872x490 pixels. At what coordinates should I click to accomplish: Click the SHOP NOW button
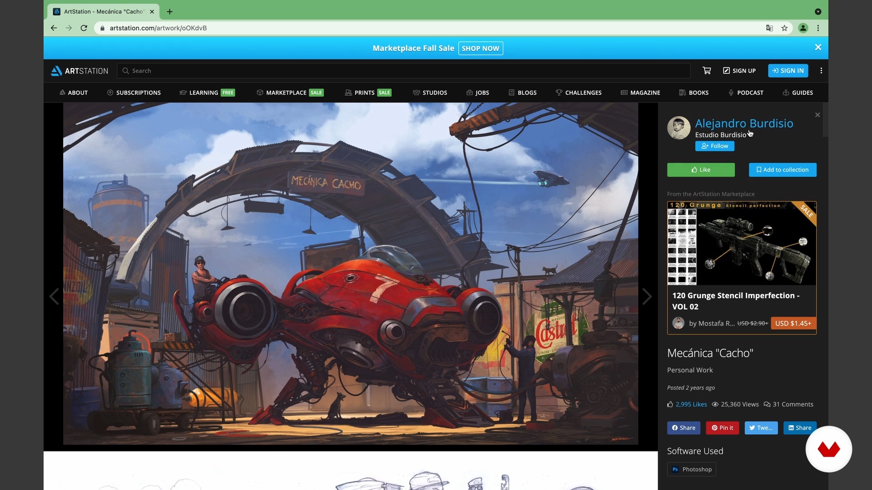click(x=481, y=48)
